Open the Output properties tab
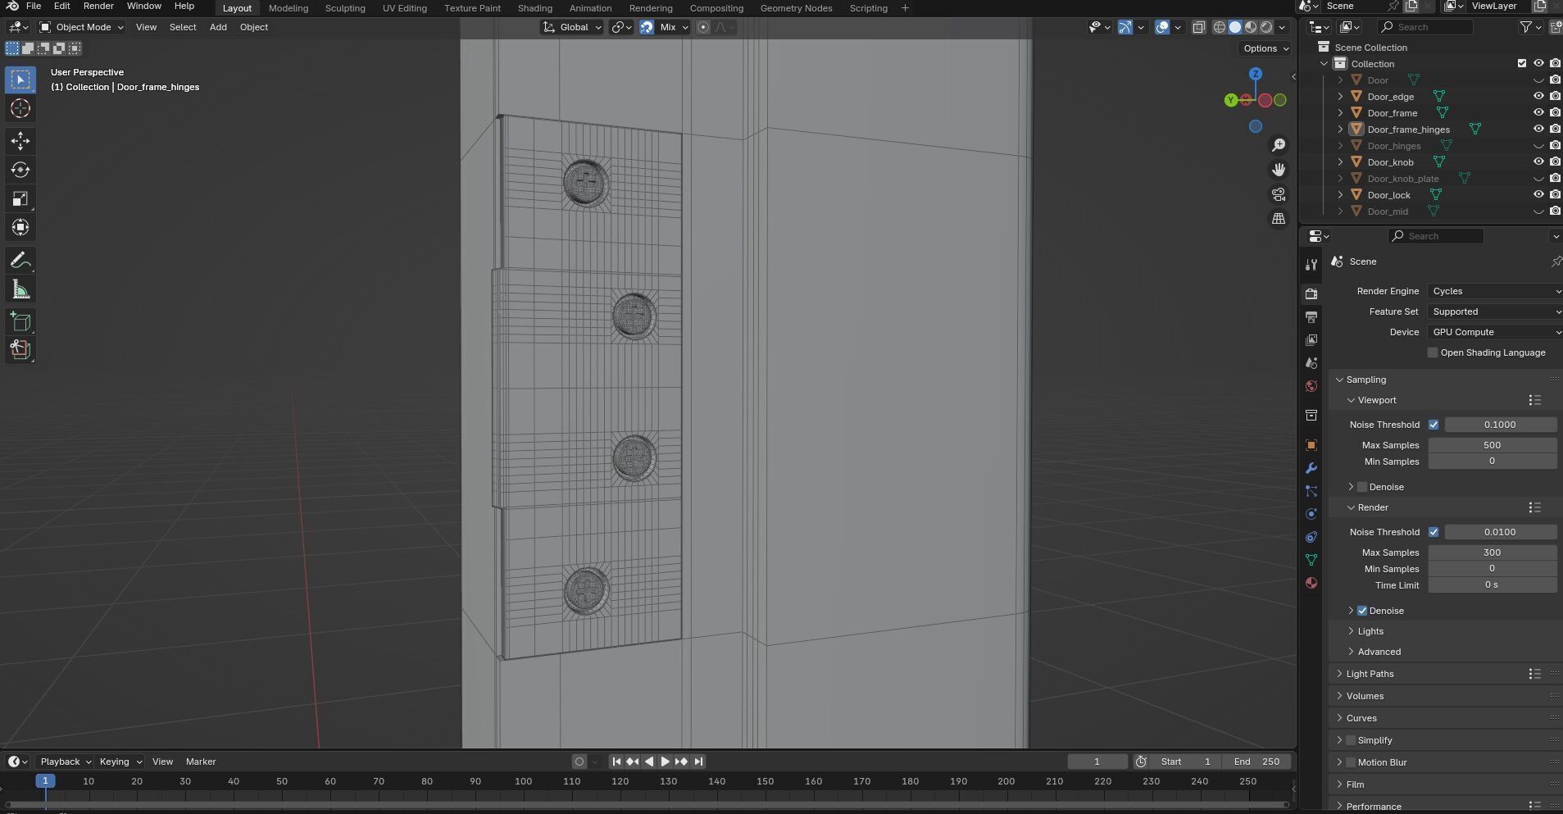The width and height of the screenshot is (1563, 814). click(x=1311, y=316)
